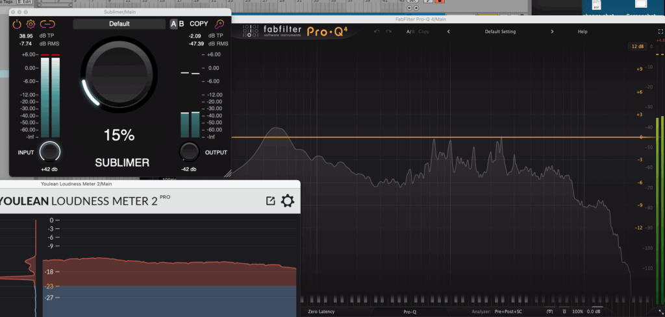Toggle the Sublimer power bypass icon
The height and width of the screenshot is (317, 665).
tap(16, 24)
